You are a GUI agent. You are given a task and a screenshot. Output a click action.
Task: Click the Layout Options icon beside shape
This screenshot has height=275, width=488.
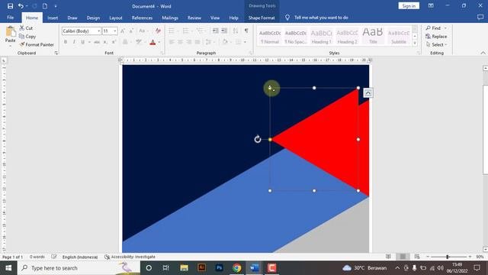[368, 93]
